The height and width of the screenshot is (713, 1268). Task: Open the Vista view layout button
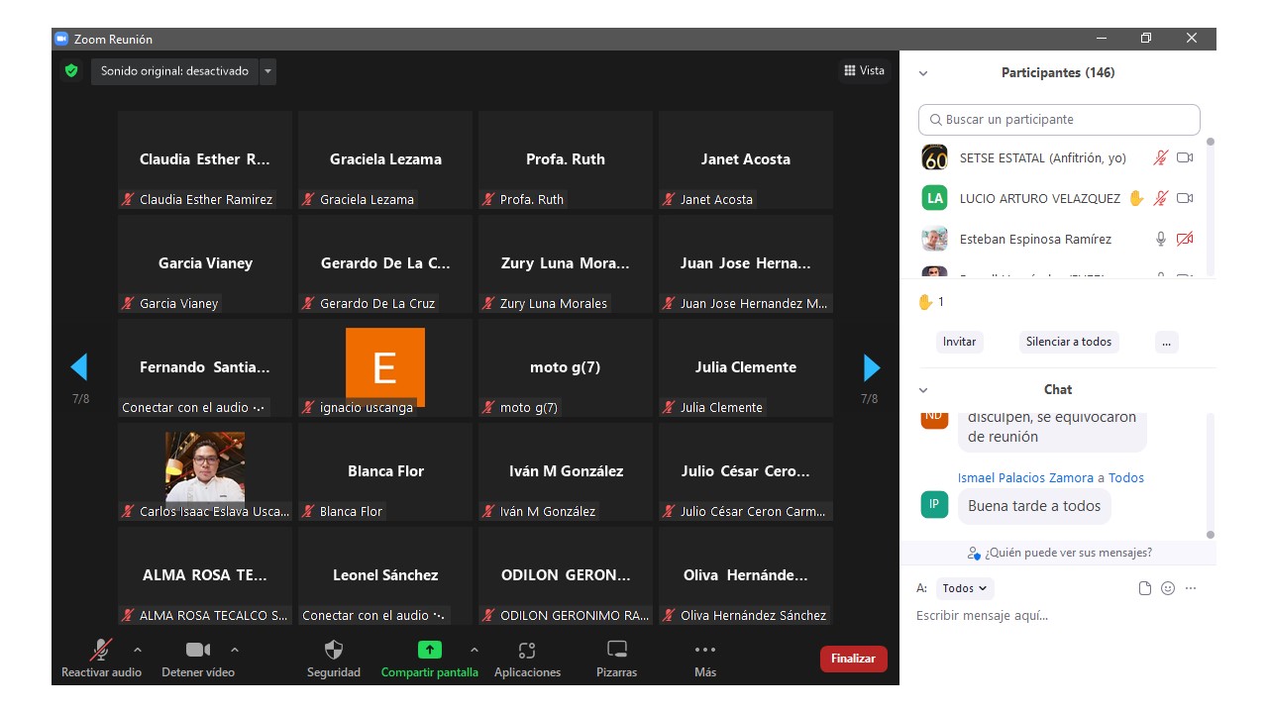click(864, 70)
